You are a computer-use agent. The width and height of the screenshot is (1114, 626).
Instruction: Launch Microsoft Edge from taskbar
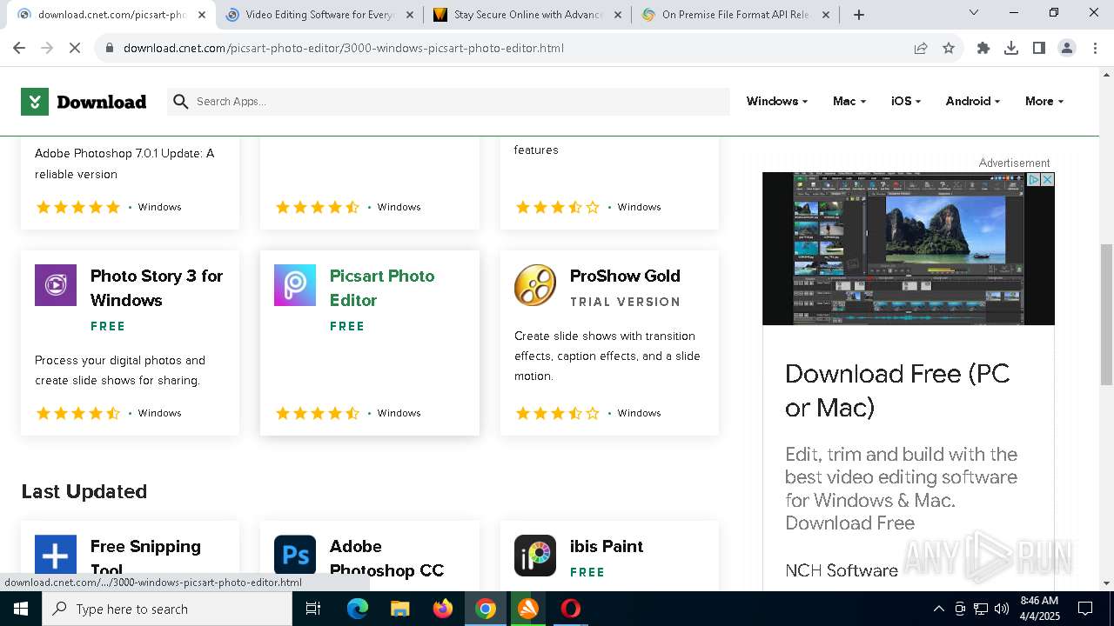(358, 609)
